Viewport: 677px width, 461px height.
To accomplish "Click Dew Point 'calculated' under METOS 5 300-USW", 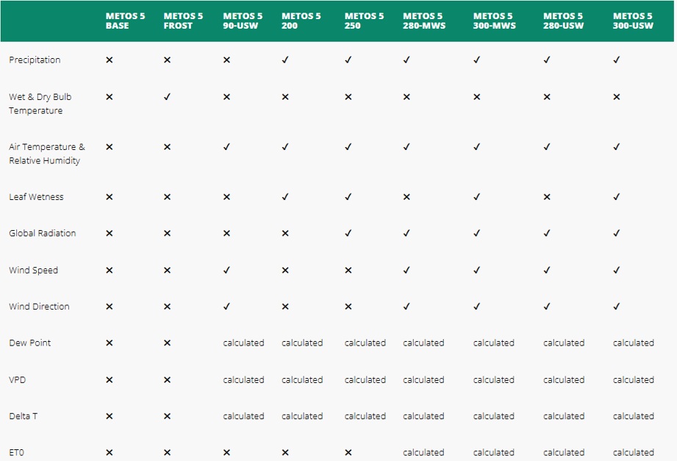I will coord(634,343).
